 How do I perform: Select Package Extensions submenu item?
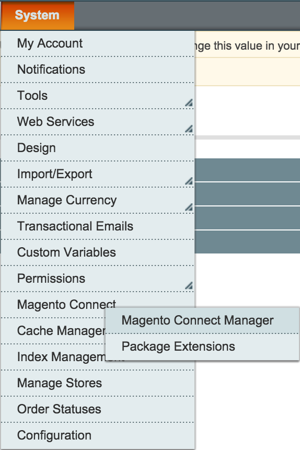[202, 347]
